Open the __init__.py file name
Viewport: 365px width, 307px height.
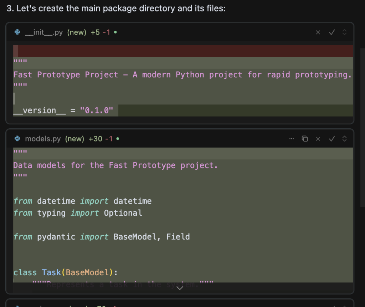click(44, 32)
